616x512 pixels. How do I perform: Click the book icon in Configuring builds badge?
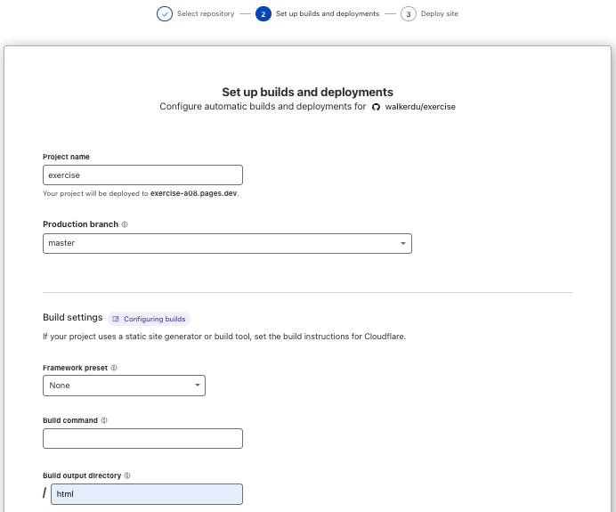(116, 319)
